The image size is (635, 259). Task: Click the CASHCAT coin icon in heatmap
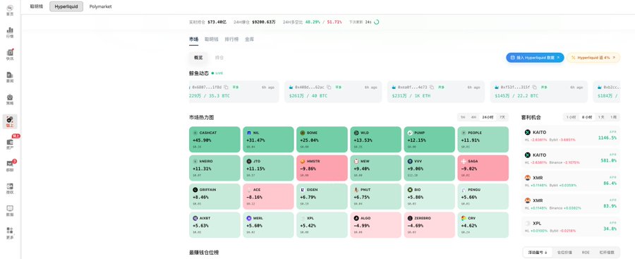[195, 133]
